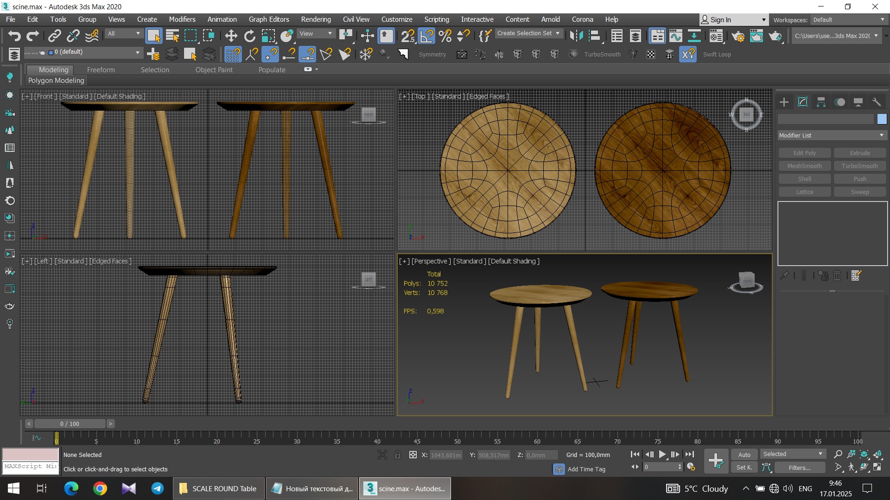Toggle Percent Snap
The width and height of the screenshot is (890, 500).
[445, 36]
